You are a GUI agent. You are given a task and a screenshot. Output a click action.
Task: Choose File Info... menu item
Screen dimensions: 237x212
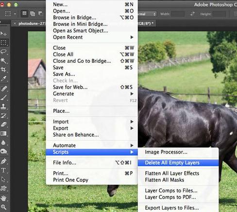92,162
